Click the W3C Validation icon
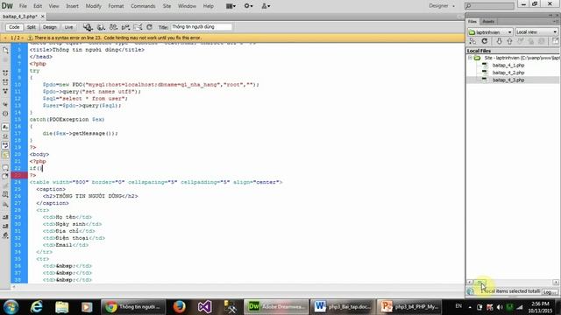The image size is (561, 315). (x=125, y=27)
